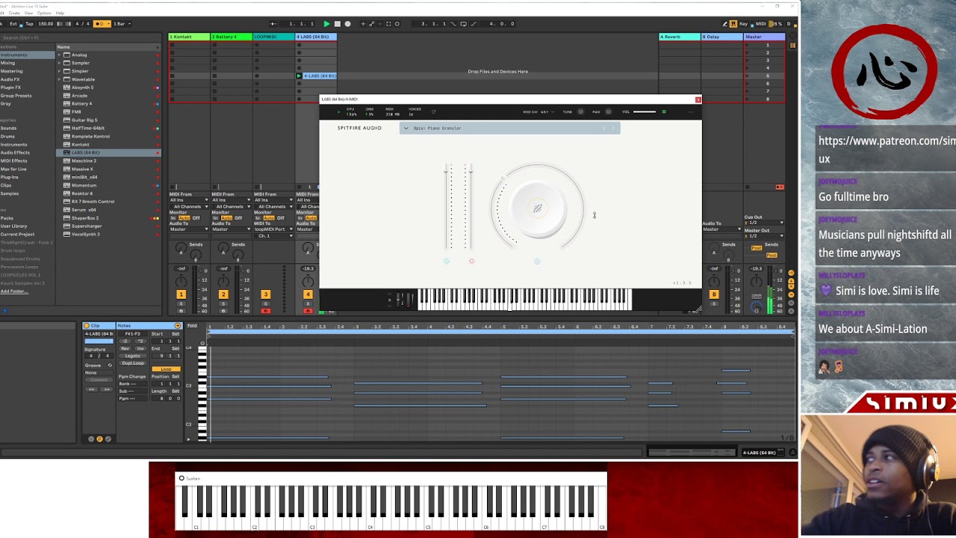Viewport: 956px width, 538px height.
Task: Click the red dynamics icon below slider
Action: 471,262
